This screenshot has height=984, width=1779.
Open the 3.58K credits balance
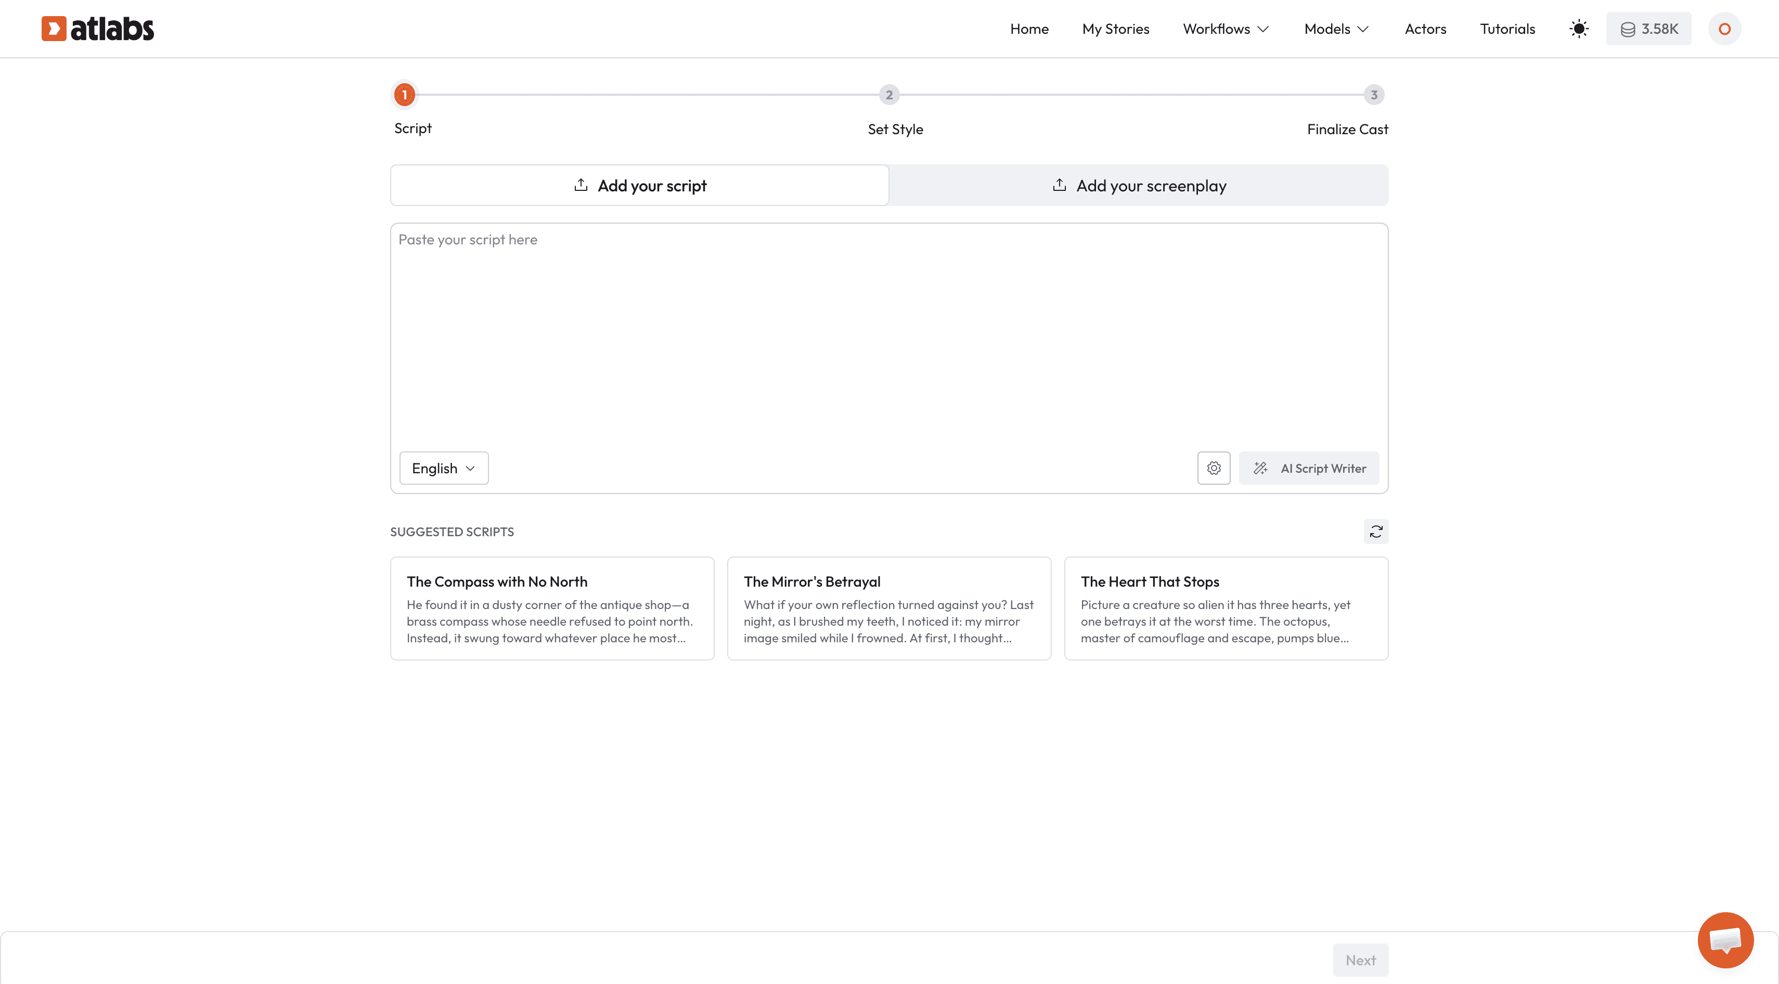1648,28
